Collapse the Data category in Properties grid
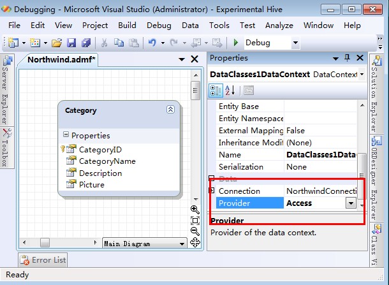Screen dimensions: 389x285 (211, 178)
